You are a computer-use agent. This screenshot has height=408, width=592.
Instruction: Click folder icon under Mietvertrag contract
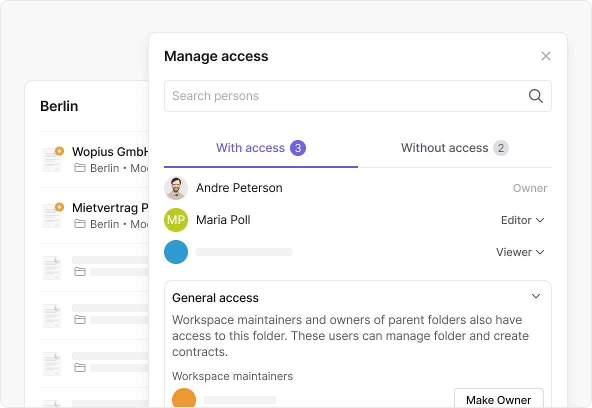pos(79,224)
